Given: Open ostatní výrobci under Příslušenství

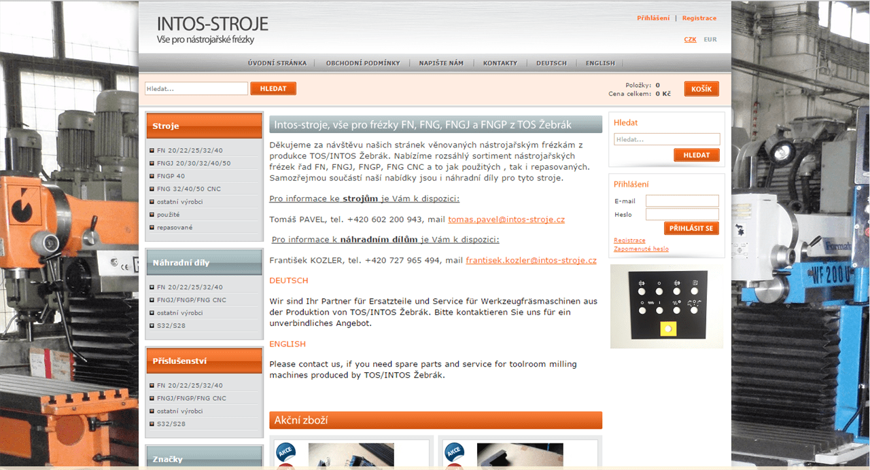Looking at the screenshot, I should [x=180, y=412].
